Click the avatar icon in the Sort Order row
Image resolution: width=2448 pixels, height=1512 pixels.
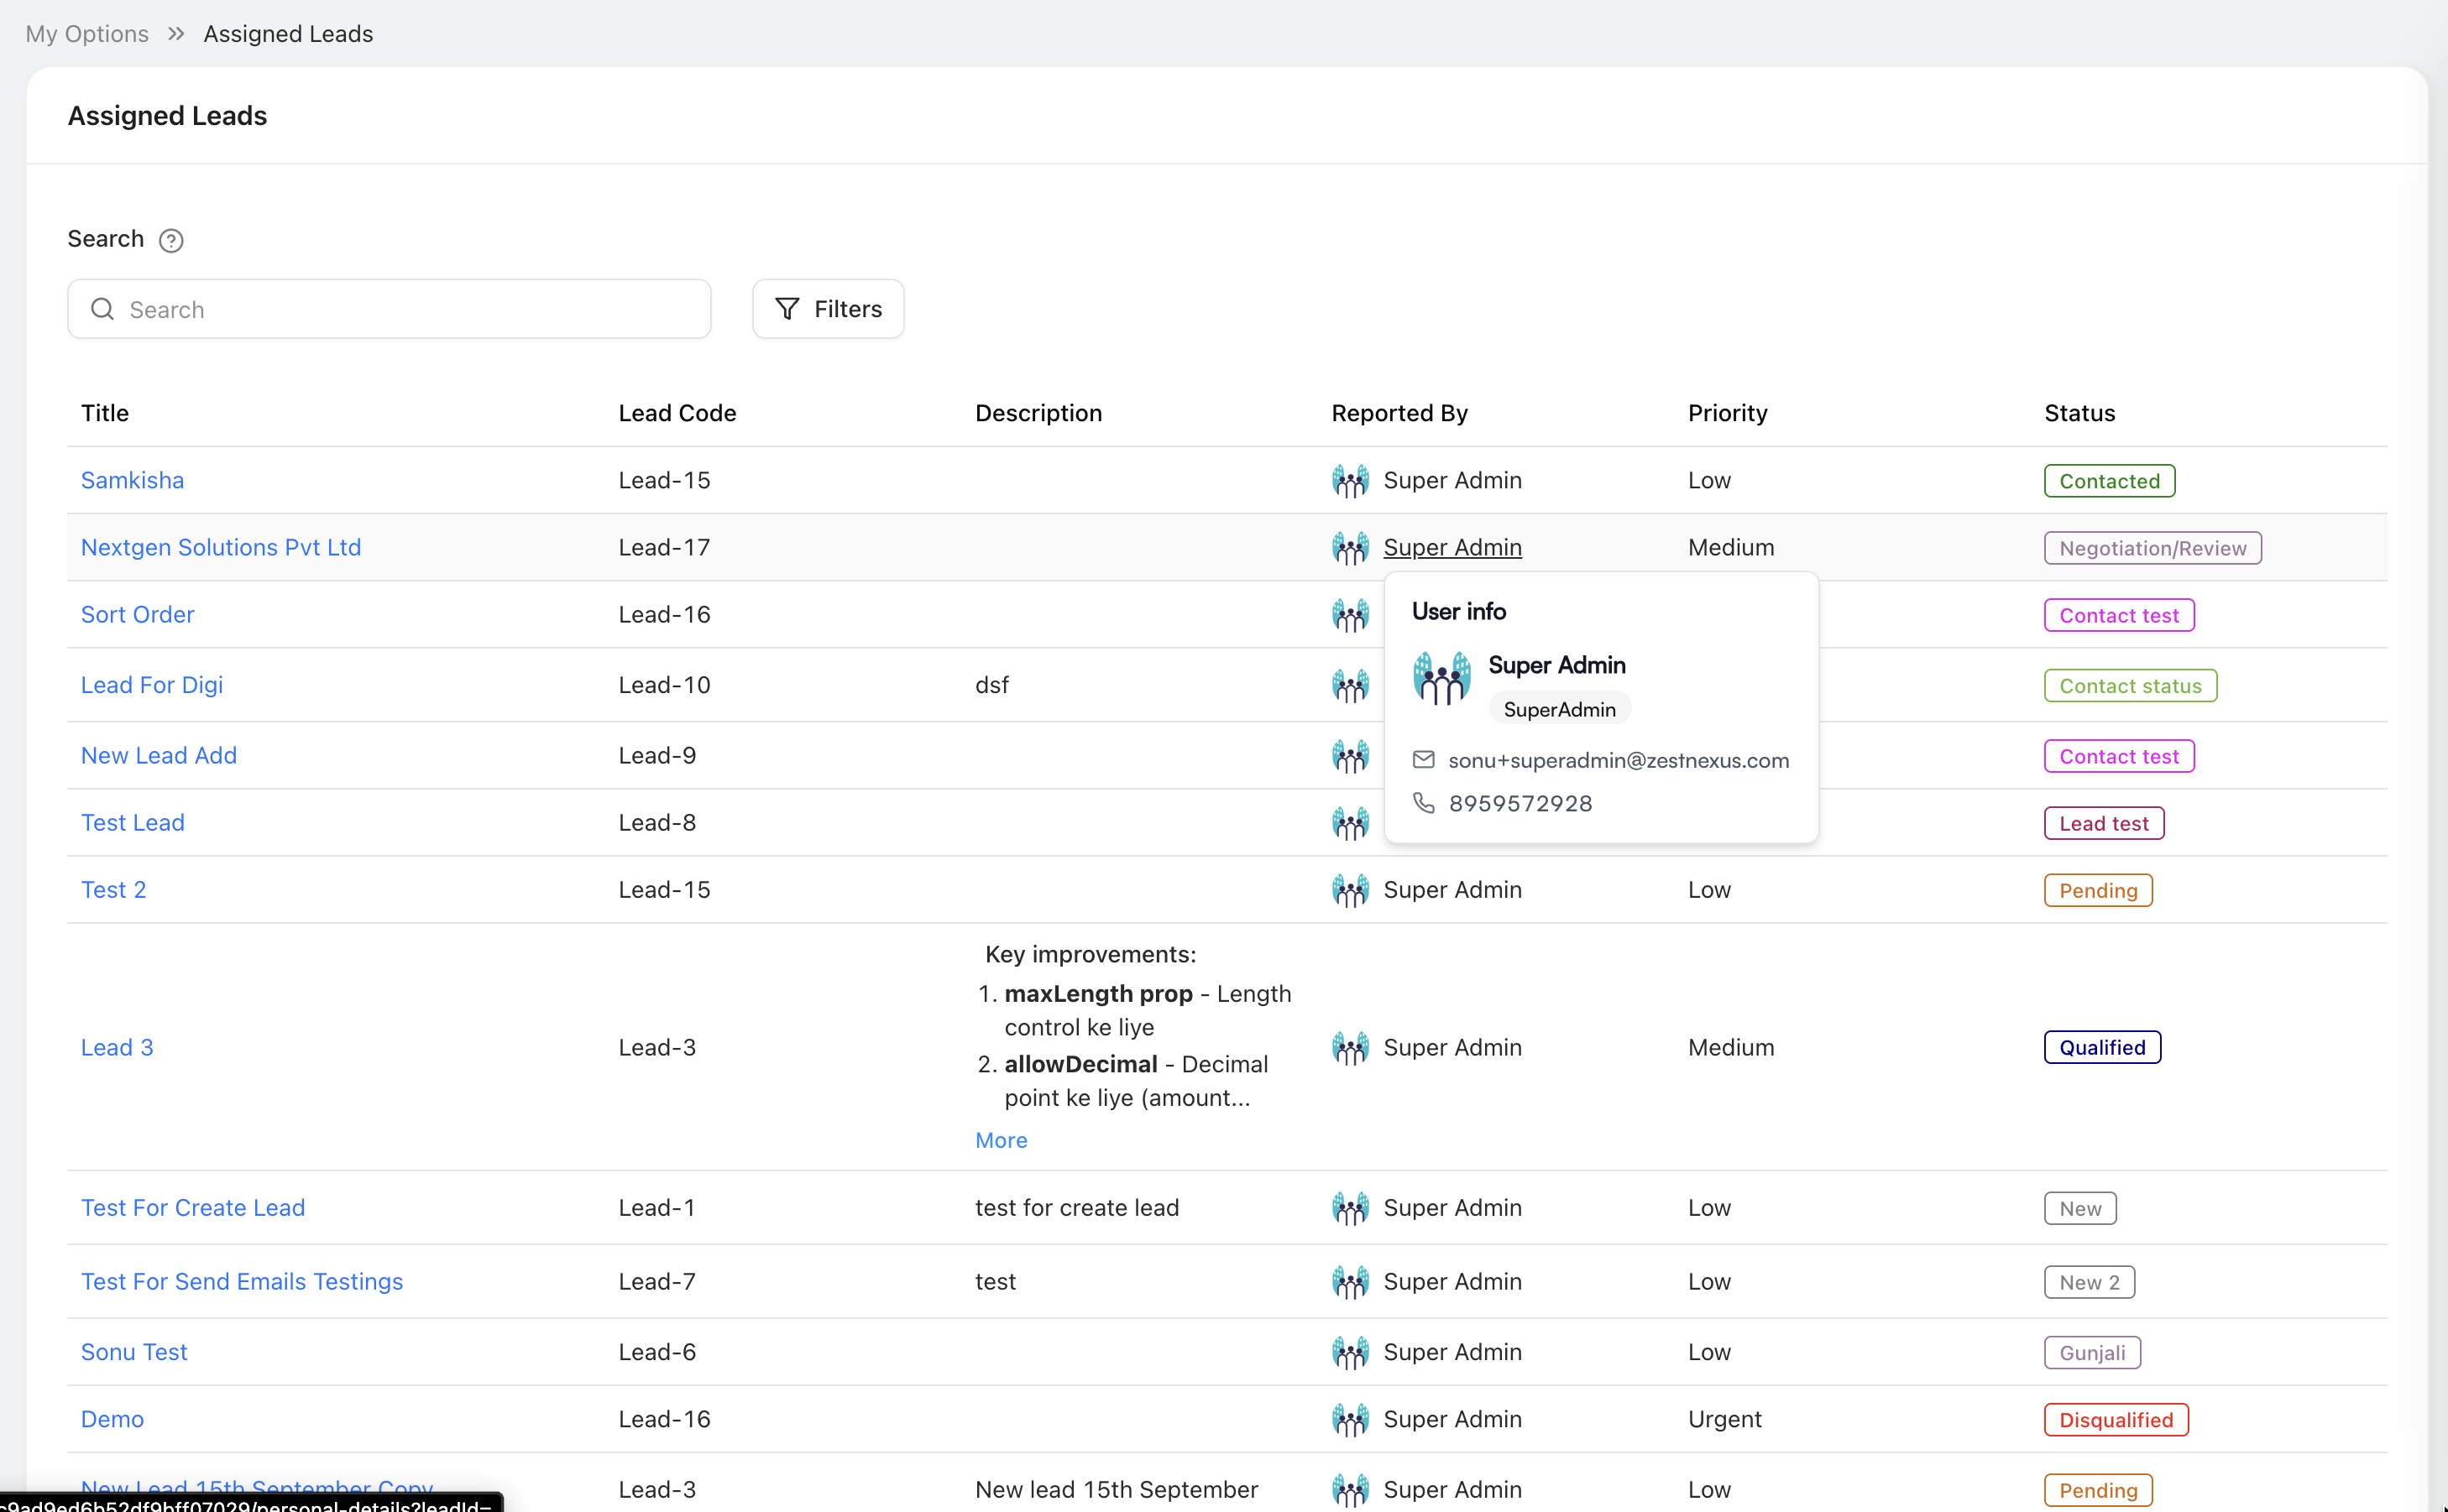(1351, 614)
